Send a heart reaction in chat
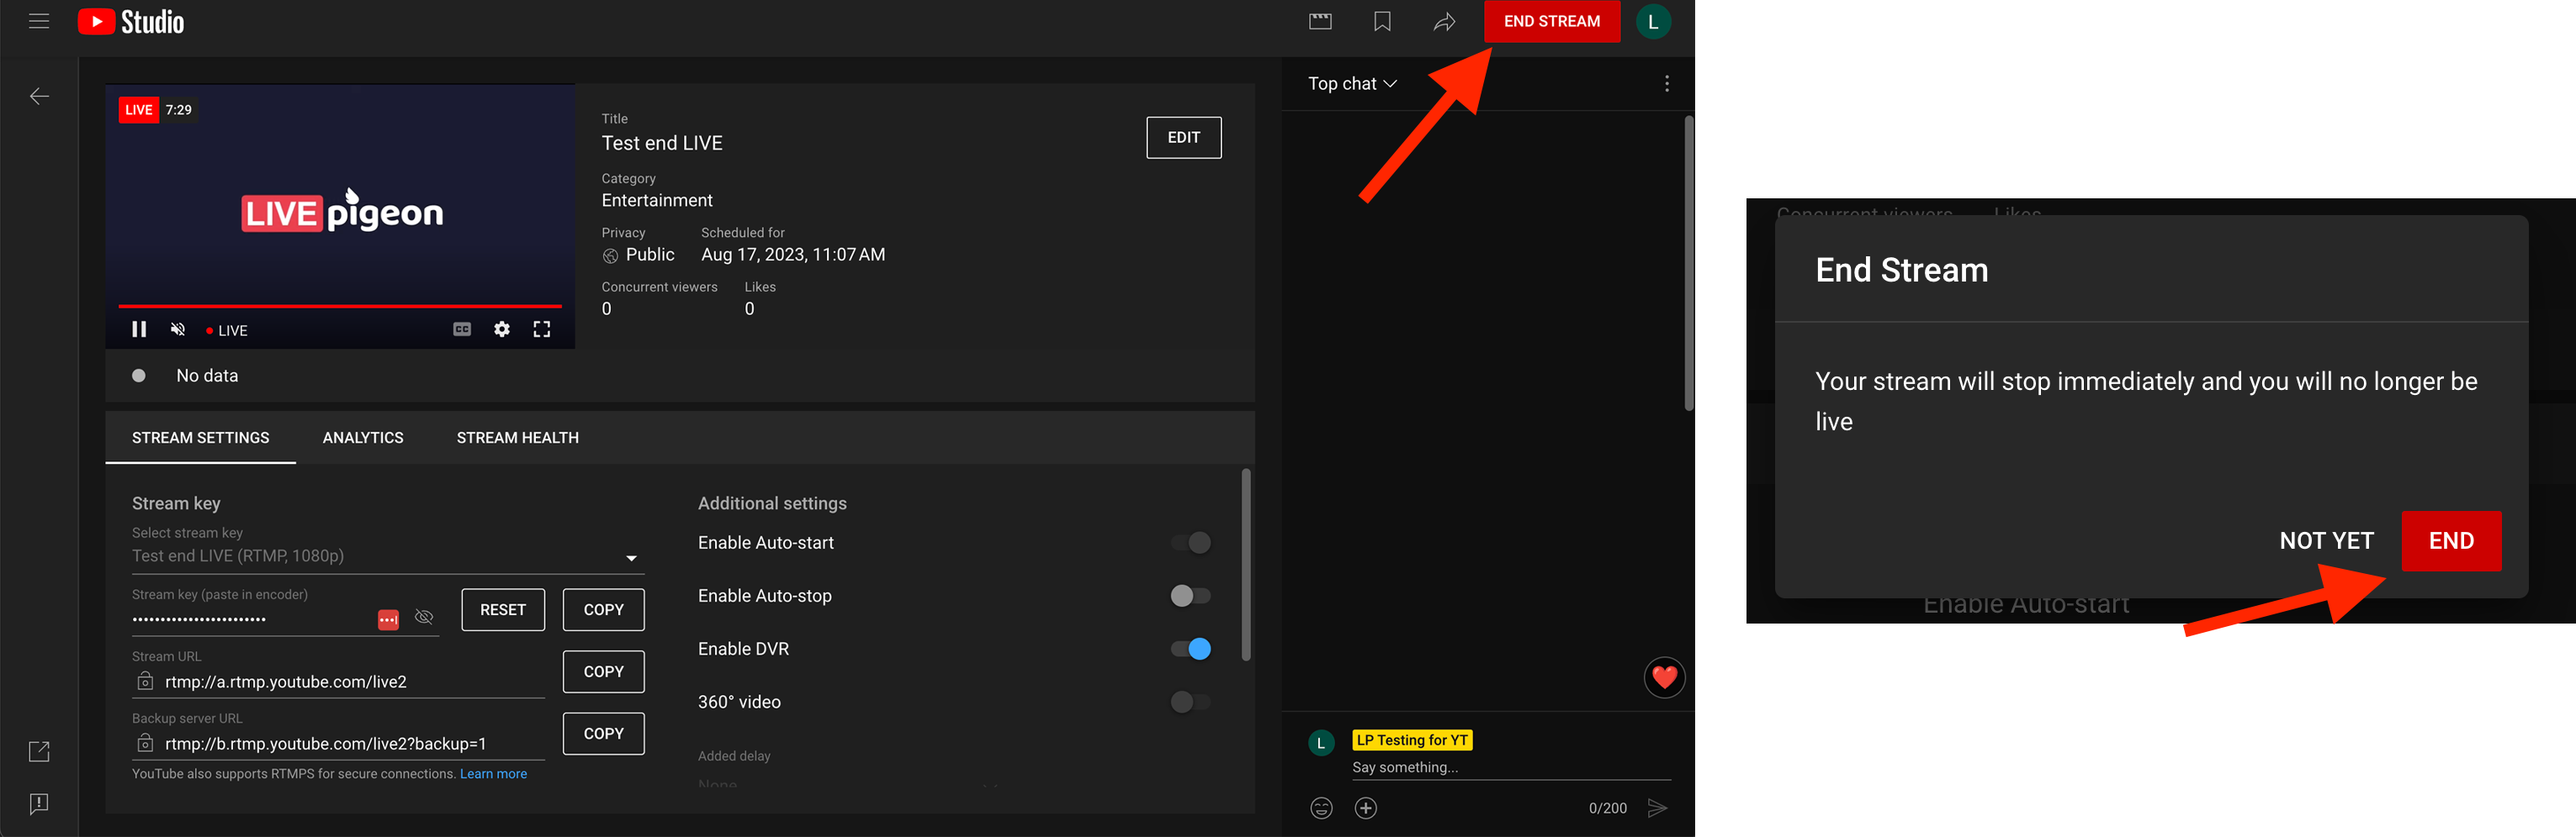 tap(1664, 677)
